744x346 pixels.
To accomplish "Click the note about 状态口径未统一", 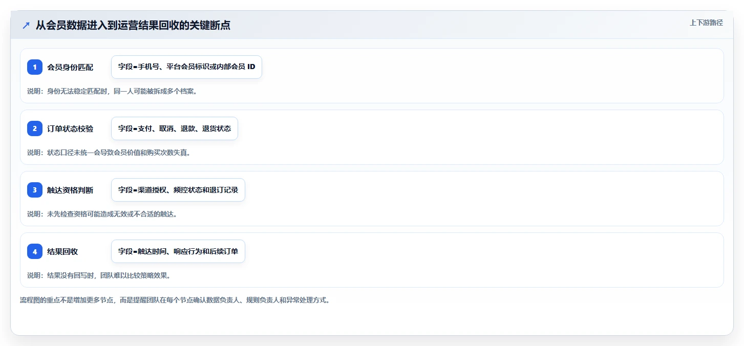I will pyautogui.click(x=109, y=153).
